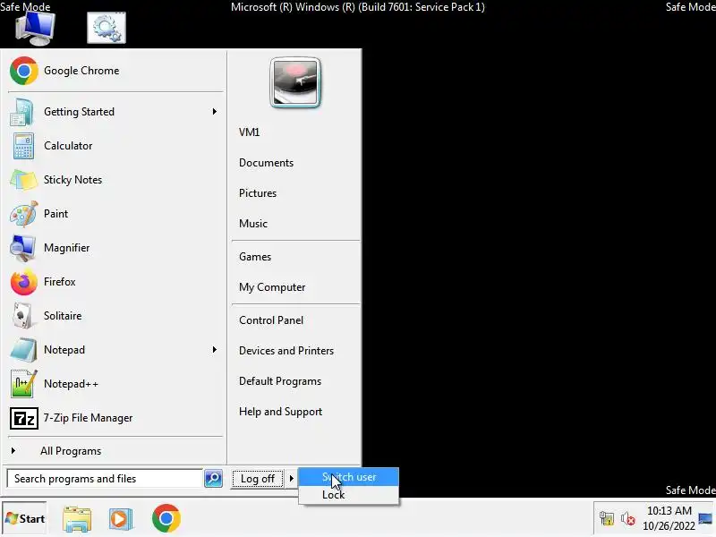This screenshot has height=537, width=716.
Task: Open Sticky Notes program
Action: tap(115, 180)
